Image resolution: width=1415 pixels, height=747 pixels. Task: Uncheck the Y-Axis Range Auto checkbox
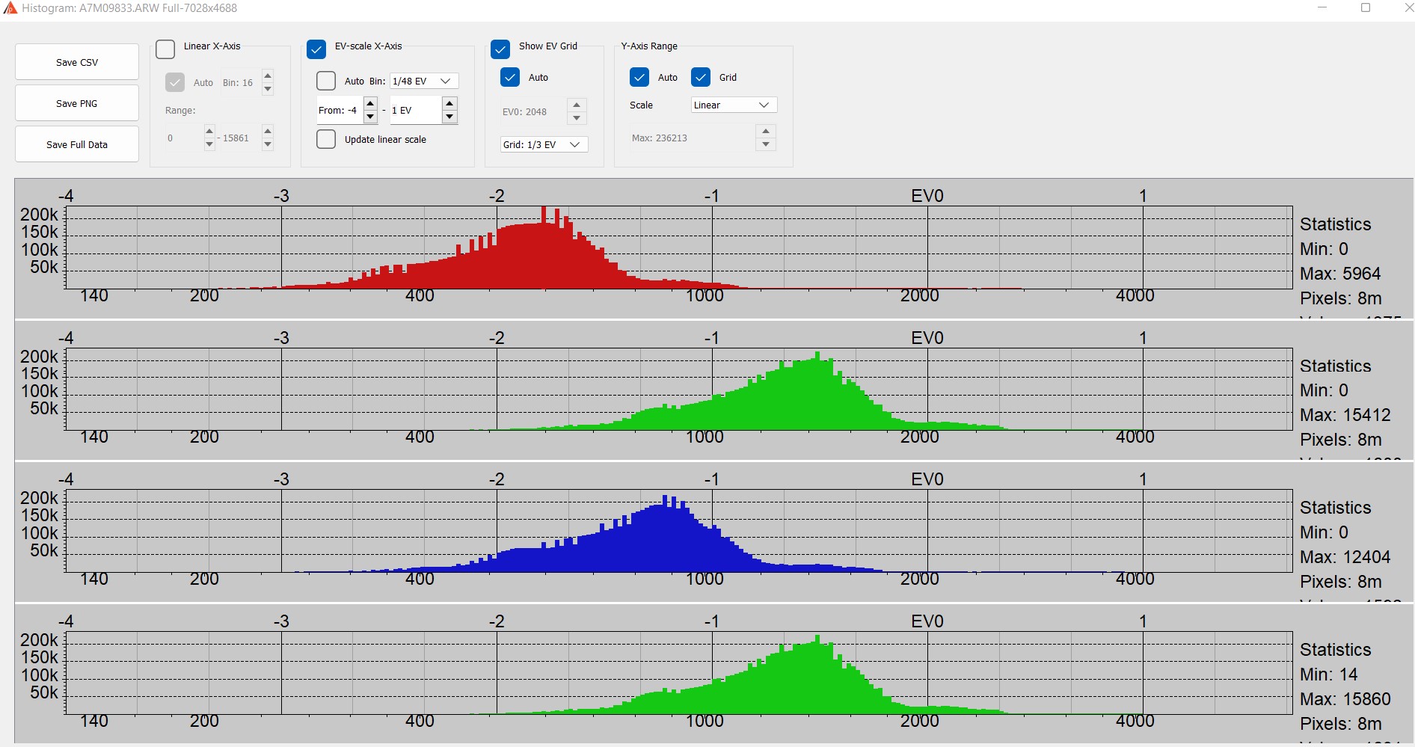(639, 77)
